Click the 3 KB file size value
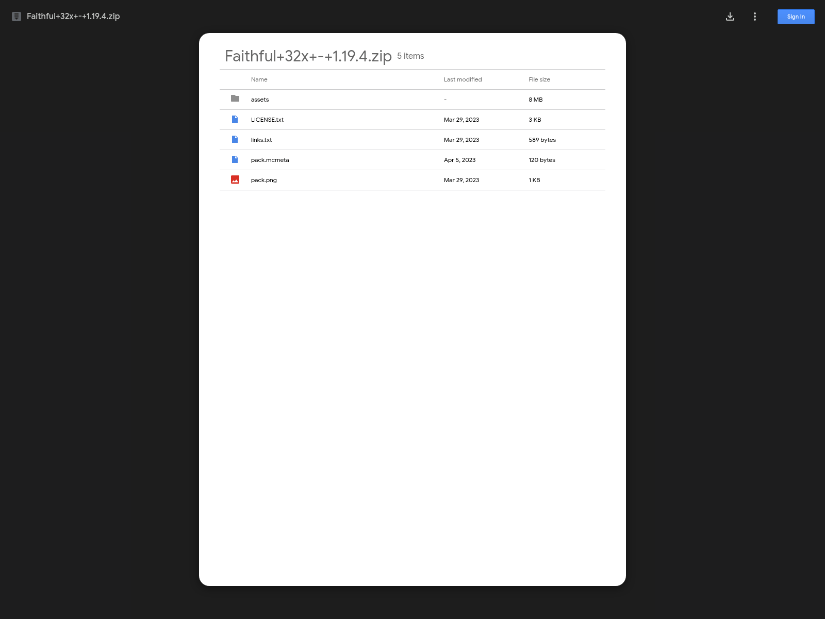 click(535, 120)
